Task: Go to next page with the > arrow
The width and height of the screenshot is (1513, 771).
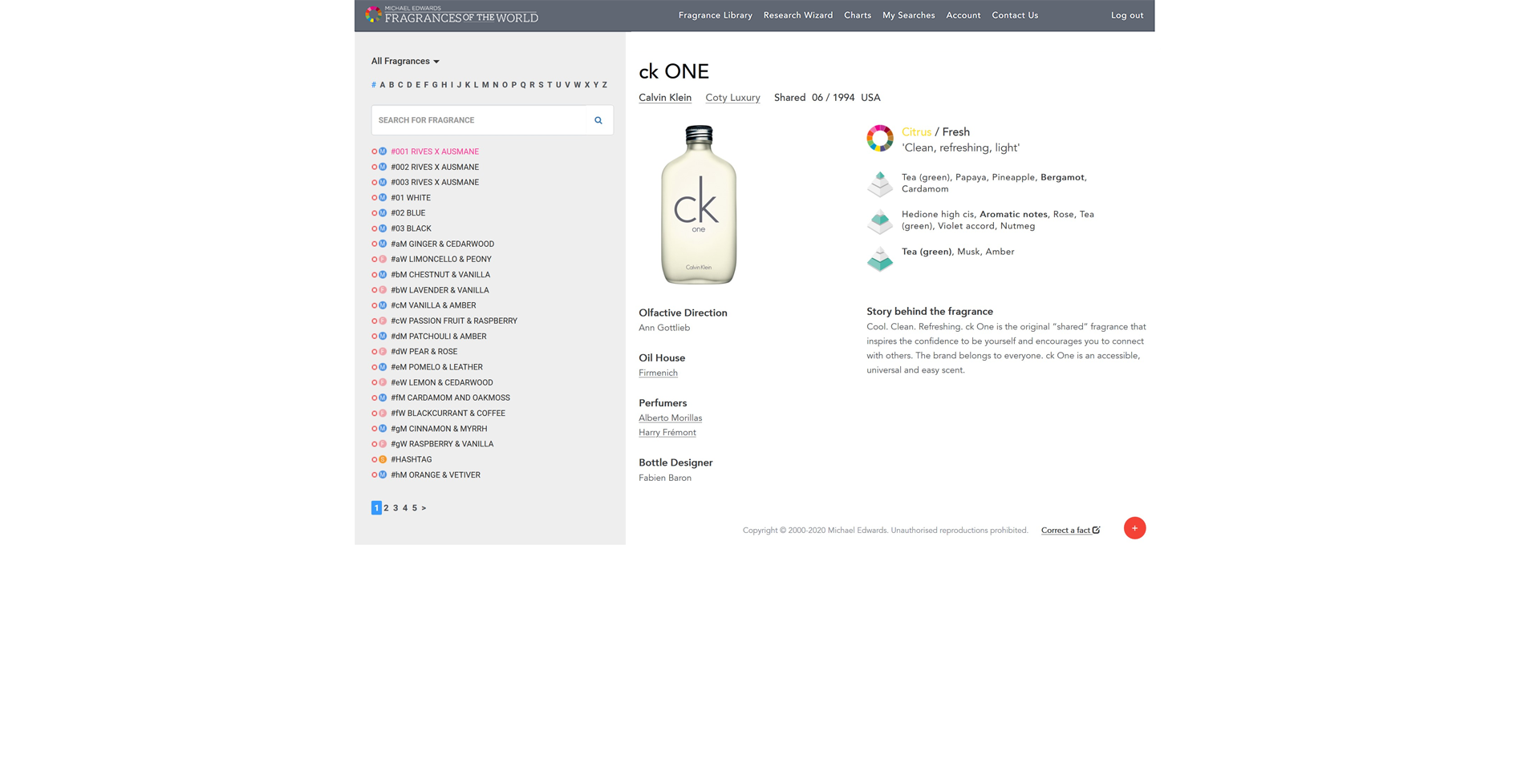Action: (x=424, y=508)
